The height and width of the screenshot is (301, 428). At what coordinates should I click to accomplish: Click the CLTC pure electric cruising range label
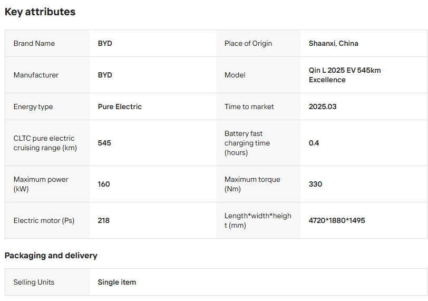[x=45, y=143]
